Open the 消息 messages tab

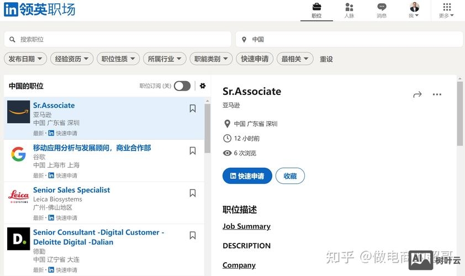(382, 10)
